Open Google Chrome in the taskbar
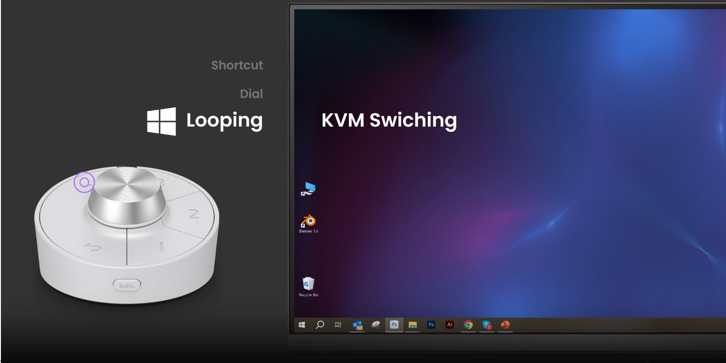Screen dimensions: 726x363 tap(468, 325)
